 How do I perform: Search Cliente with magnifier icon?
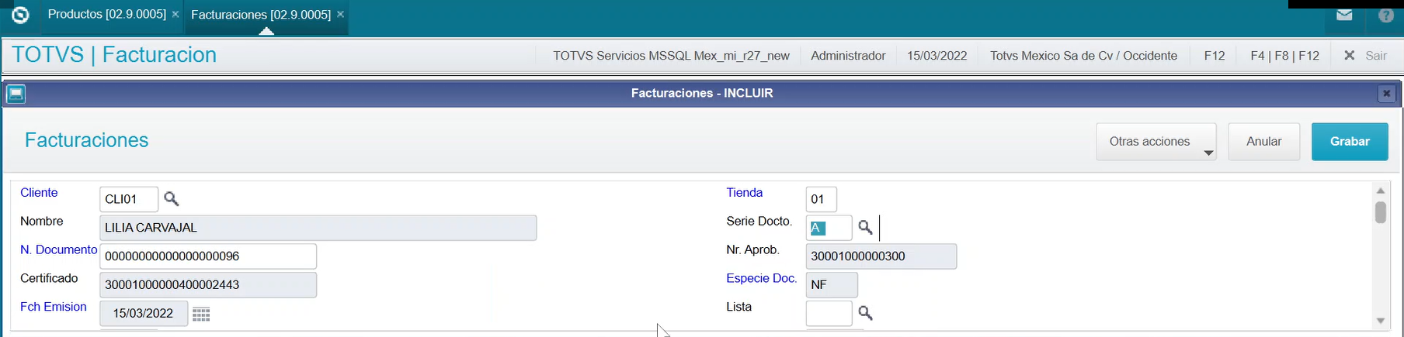(x=172, y=199)
